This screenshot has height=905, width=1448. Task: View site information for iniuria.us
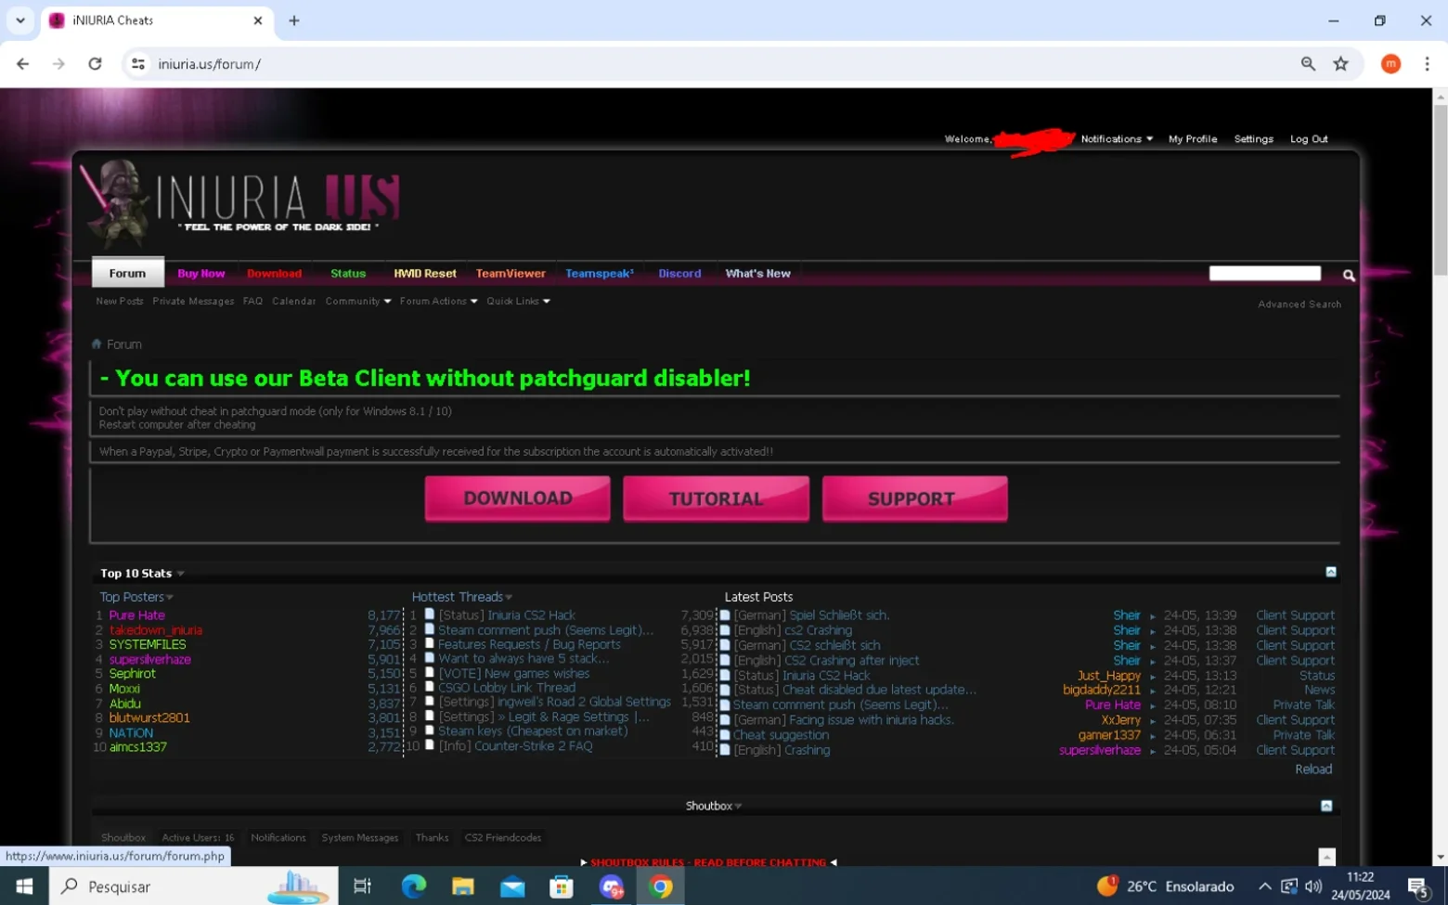(138, 64)
